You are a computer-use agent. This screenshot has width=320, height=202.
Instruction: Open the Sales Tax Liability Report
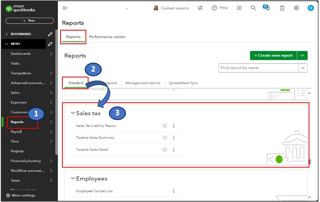point(96,126)
